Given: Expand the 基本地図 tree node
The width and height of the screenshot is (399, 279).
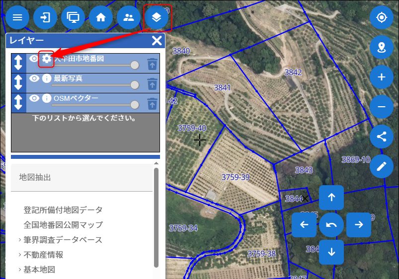Looking at the screenshot, I should [19, 270].
